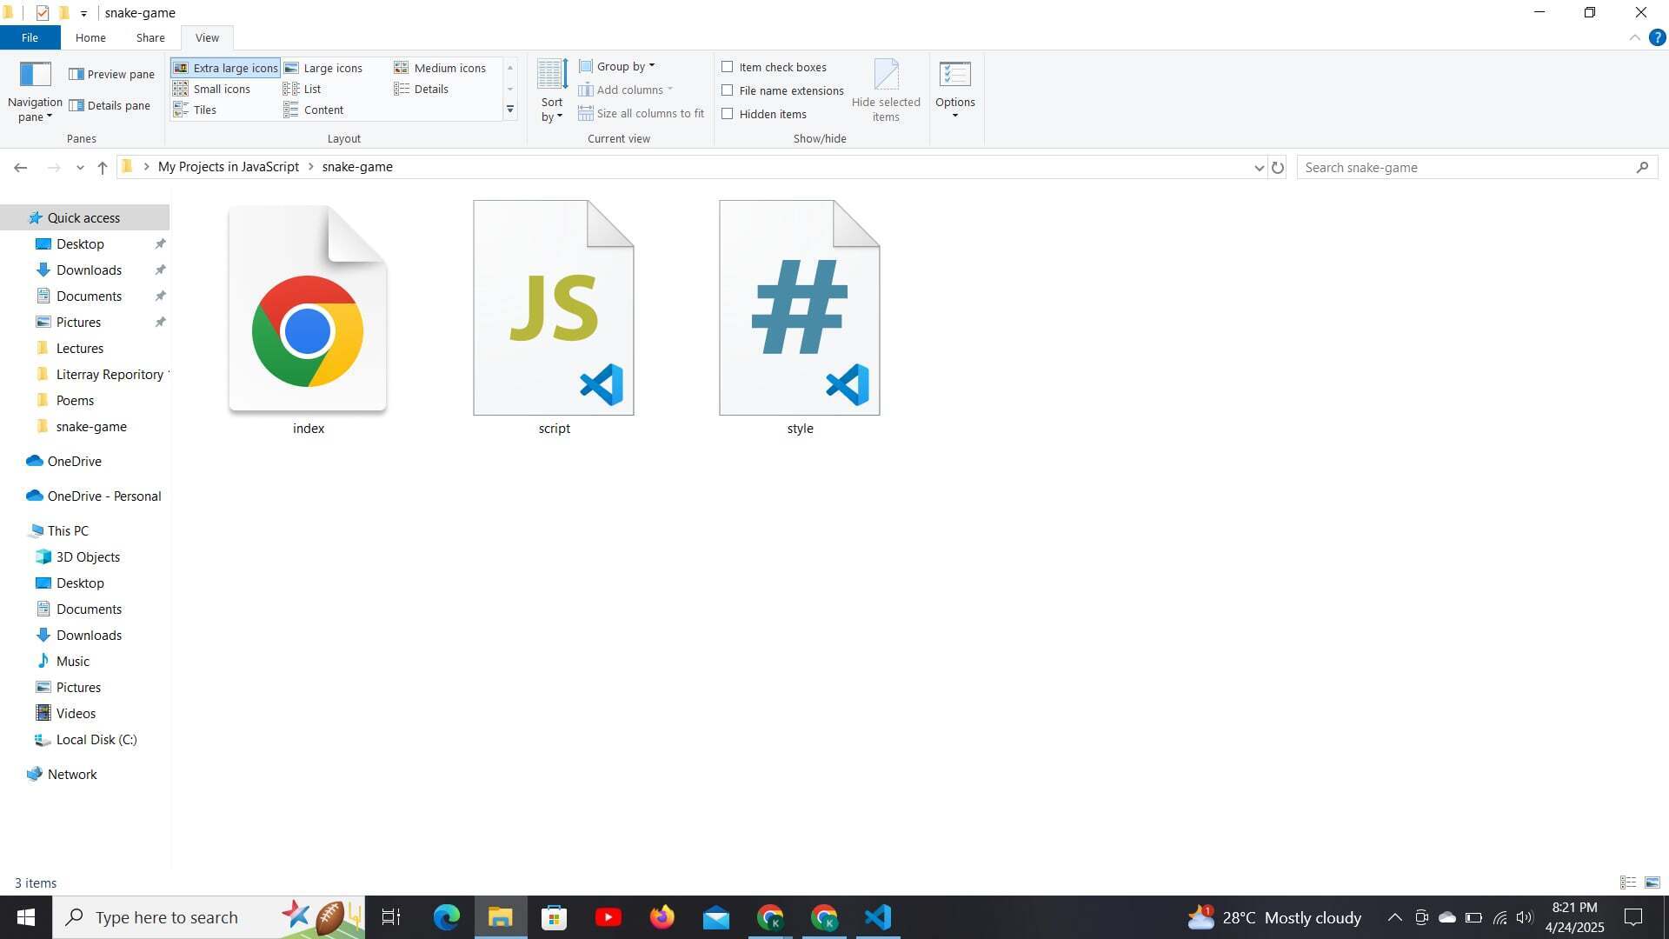Open Quick Access Toolbar customize dropdown
The height and width of the screenshot is (939, 1669).
[83, 13]
